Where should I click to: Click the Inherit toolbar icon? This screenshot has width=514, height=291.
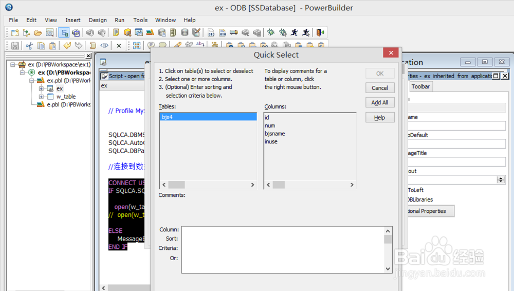(x=27, y=32)
